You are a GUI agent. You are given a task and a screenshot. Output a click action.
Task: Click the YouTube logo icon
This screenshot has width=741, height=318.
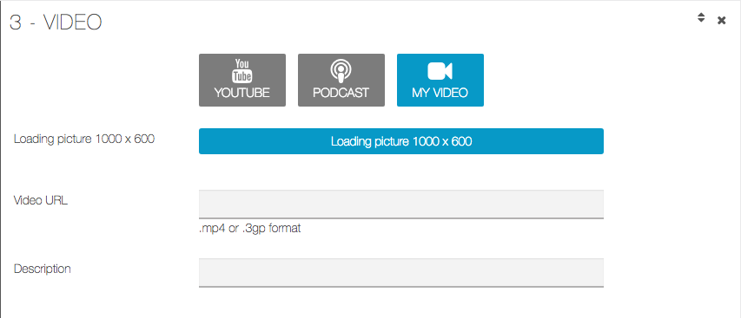(242, 71)
